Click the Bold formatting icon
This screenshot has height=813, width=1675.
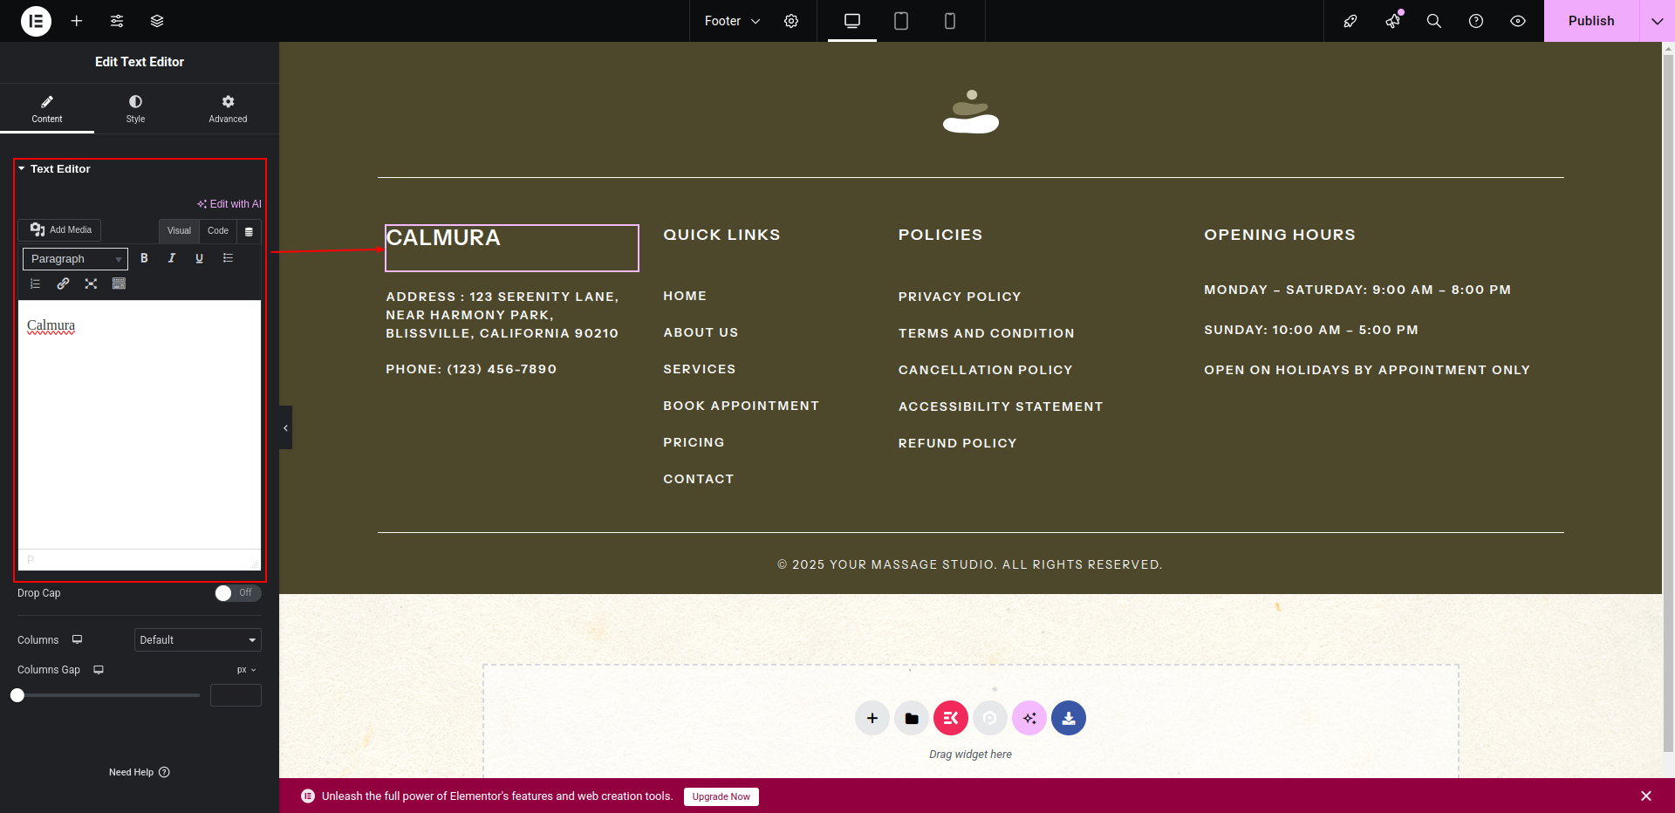pyautogui.click(x=145, y=258)
